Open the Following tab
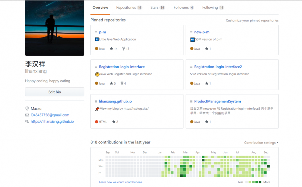The width and height of the screenshot is (302, 187). (x=213, y=8)
